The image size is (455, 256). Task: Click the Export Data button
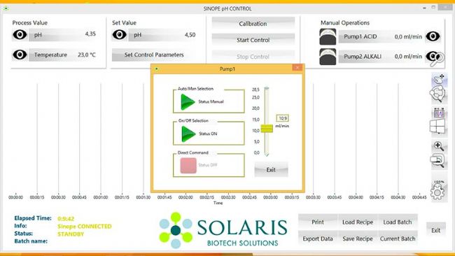pyautogui.click(x=318, y=239)
